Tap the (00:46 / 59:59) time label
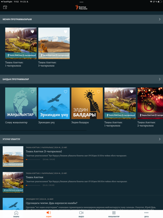This screenshot has height=218, width=163. [x=49, y=160]
